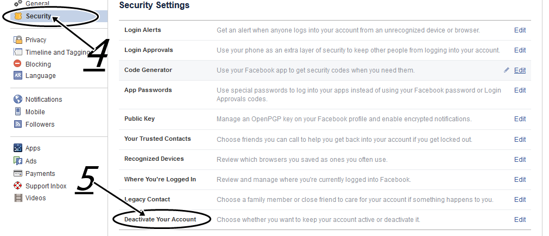Click the Followers RSS icon
This screenshot has width=549, height=236.
[x=18, y=124]
